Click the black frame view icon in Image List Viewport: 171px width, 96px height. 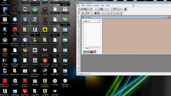point(88,52)
